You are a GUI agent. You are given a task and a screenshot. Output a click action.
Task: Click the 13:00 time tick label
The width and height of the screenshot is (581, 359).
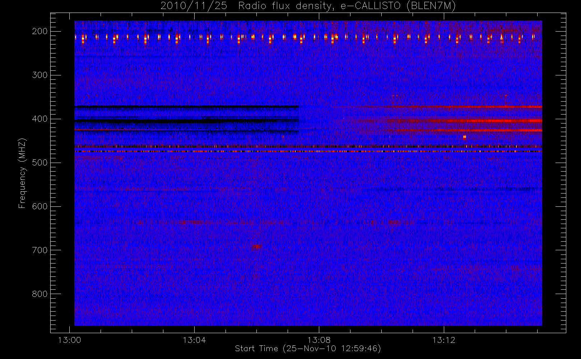69,340
